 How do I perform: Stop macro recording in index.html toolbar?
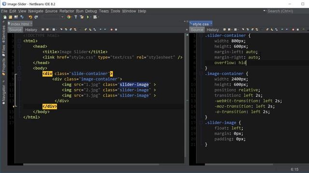click(116, 29)
